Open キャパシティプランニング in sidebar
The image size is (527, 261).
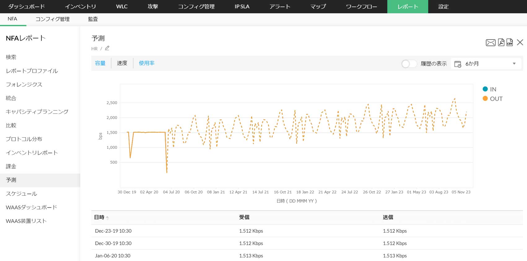click(37, 112)
